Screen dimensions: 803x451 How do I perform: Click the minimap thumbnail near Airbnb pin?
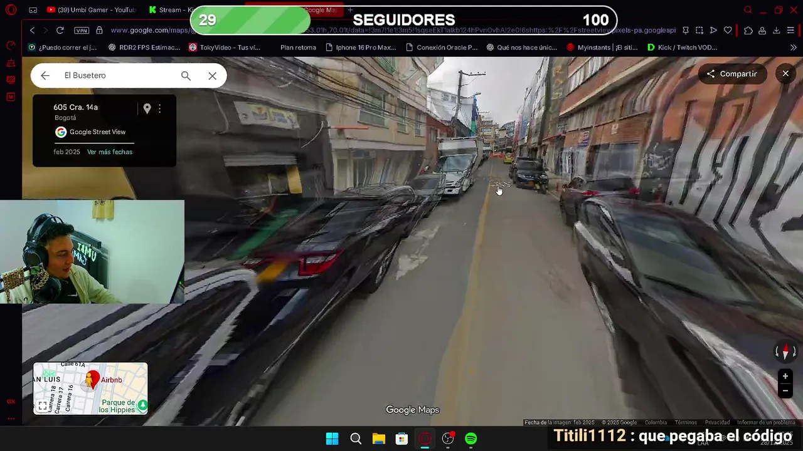[90, 388]
